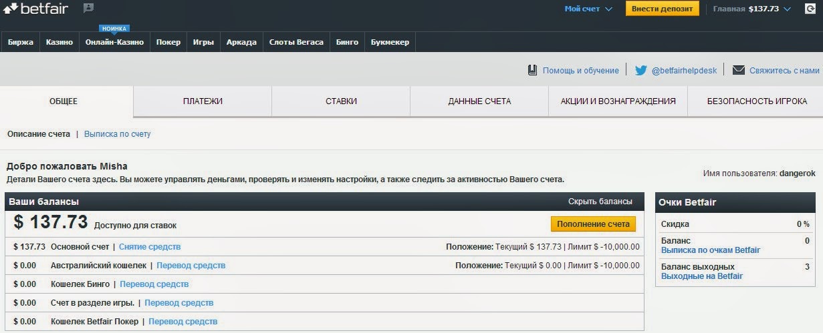Viewport: 823px width, 333px height.
Task: Click the Австралийский кошелек label
Action: point(100,266)
